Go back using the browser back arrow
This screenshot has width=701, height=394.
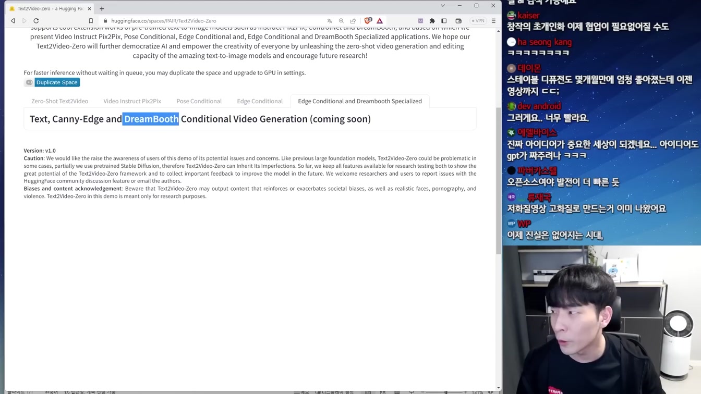click(13, 21)
